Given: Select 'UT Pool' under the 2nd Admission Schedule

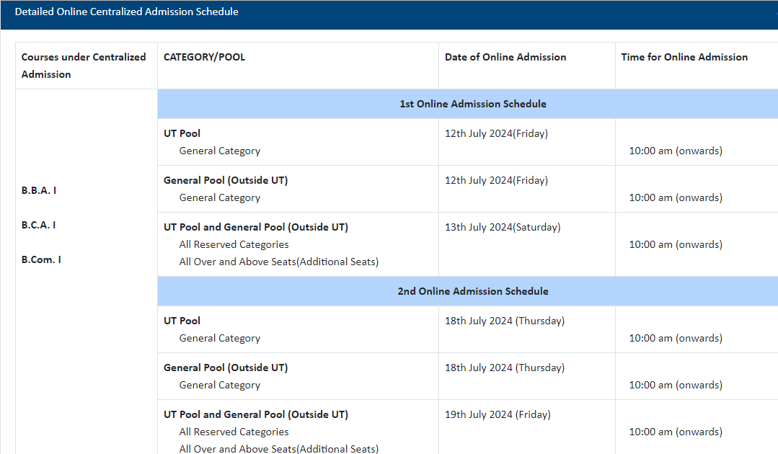Looking at the screenshot, I should coord(182,321).
